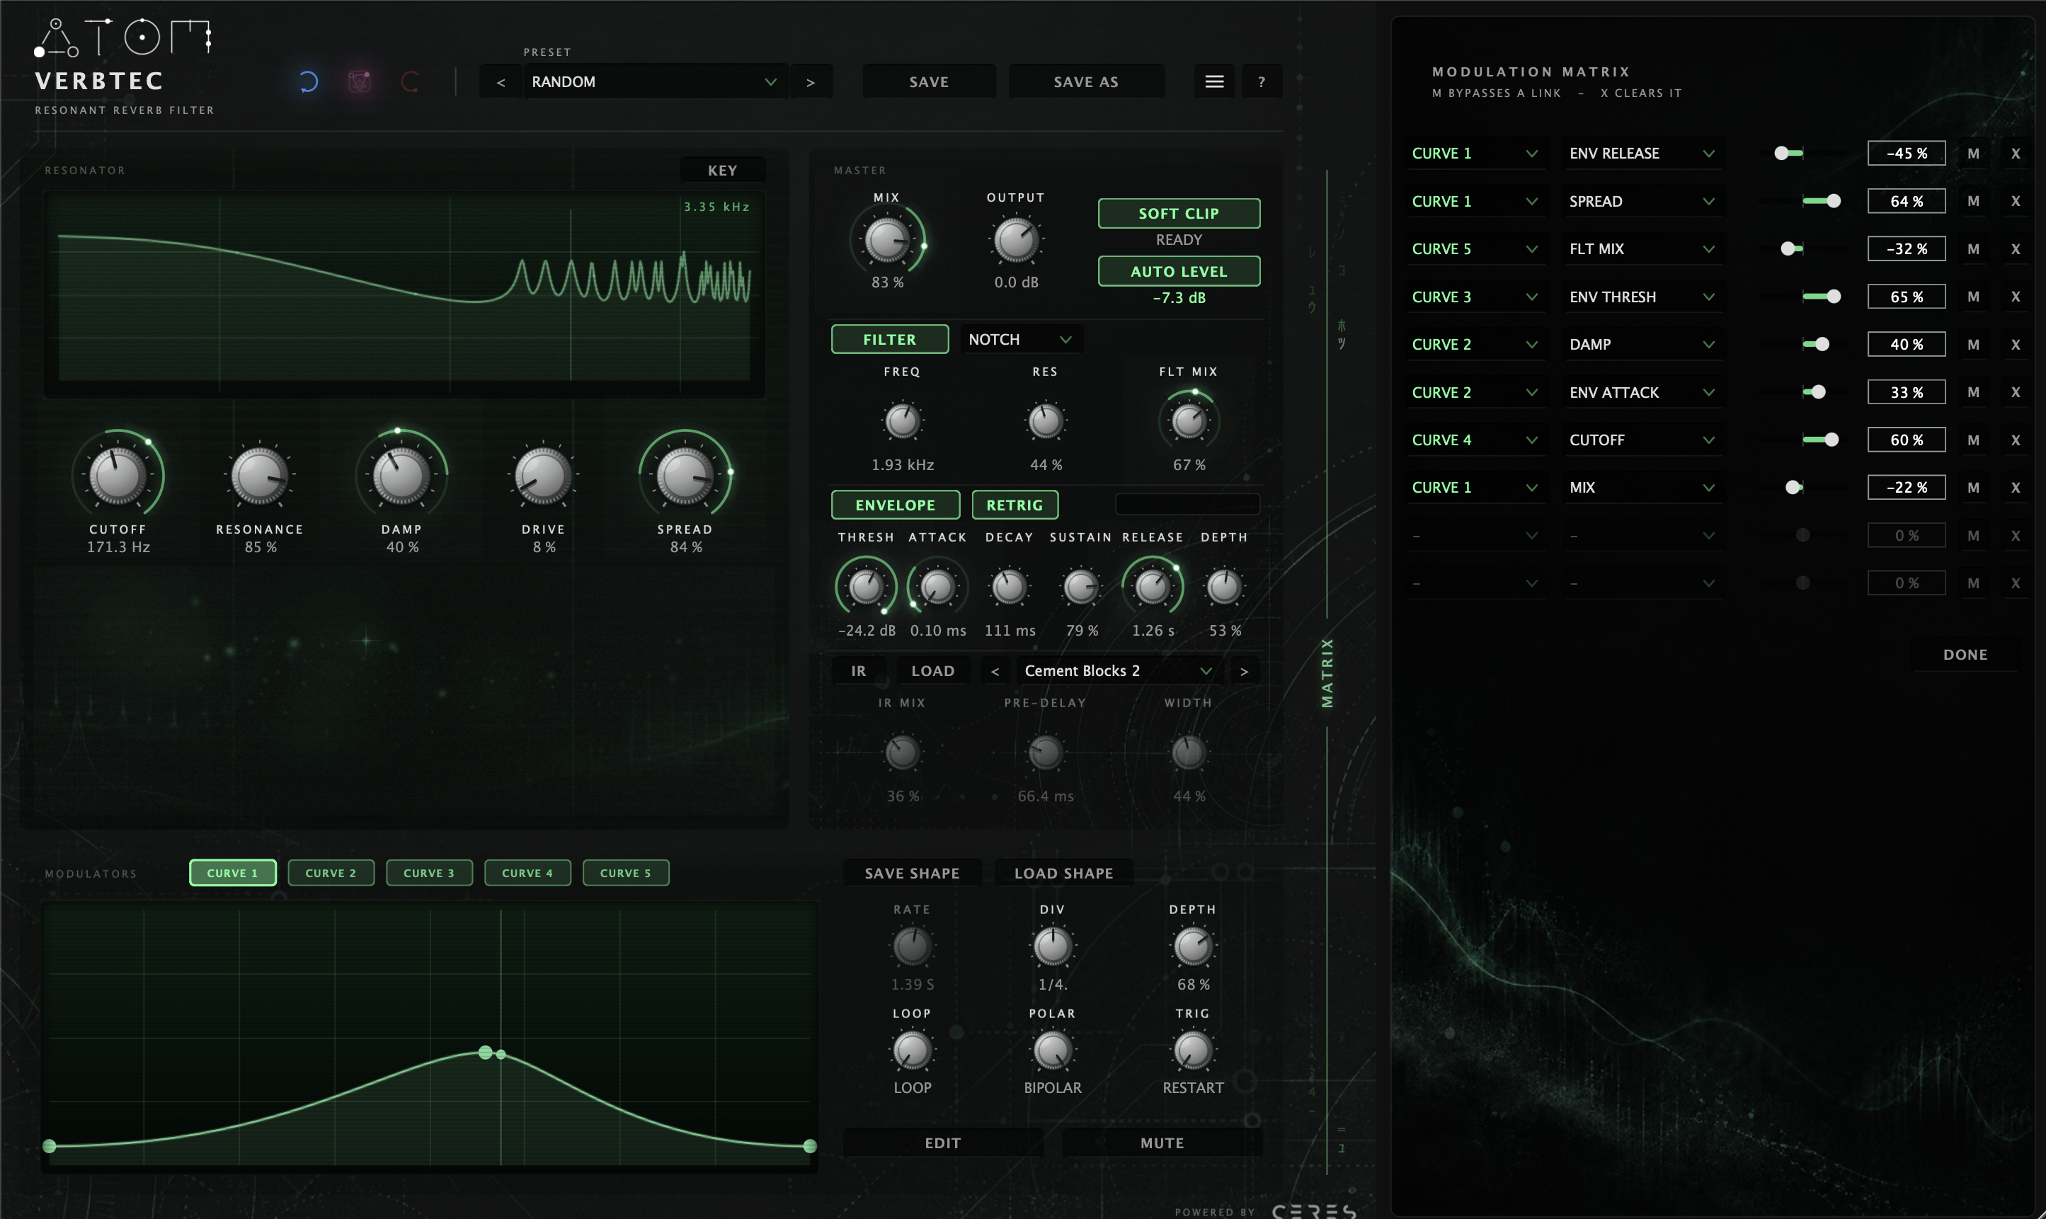The height and width of the screenshot is (1219, 2046).
Task: Click the resonator CUTOFF knob
Action: (118, 476)
